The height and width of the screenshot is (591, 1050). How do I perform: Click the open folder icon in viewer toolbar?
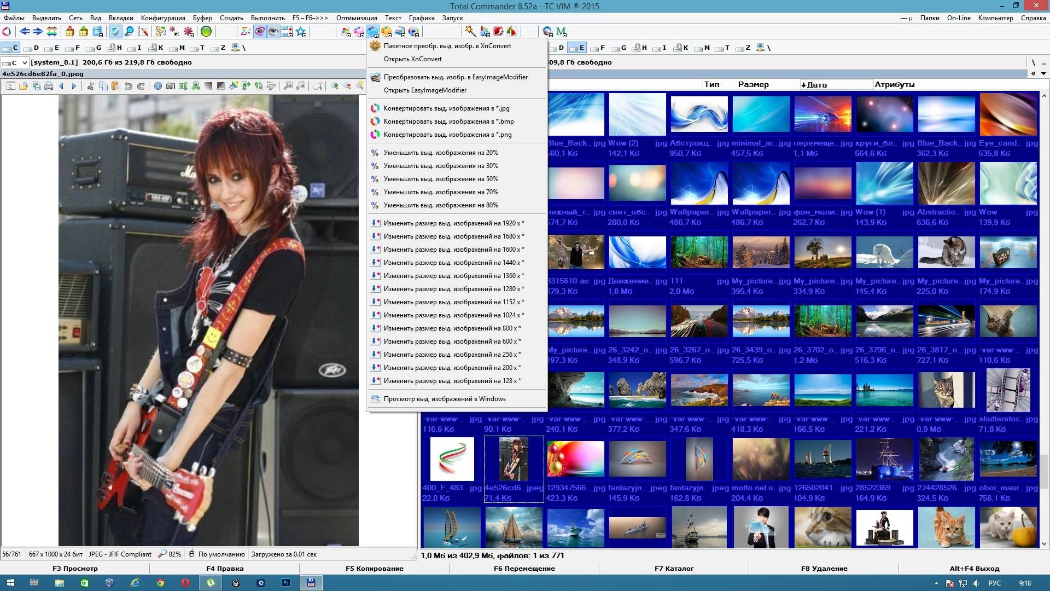click(x=24, y=86)
